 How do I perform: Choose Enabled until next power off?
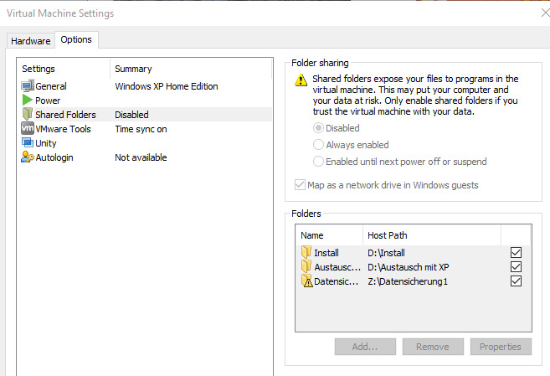318,162
